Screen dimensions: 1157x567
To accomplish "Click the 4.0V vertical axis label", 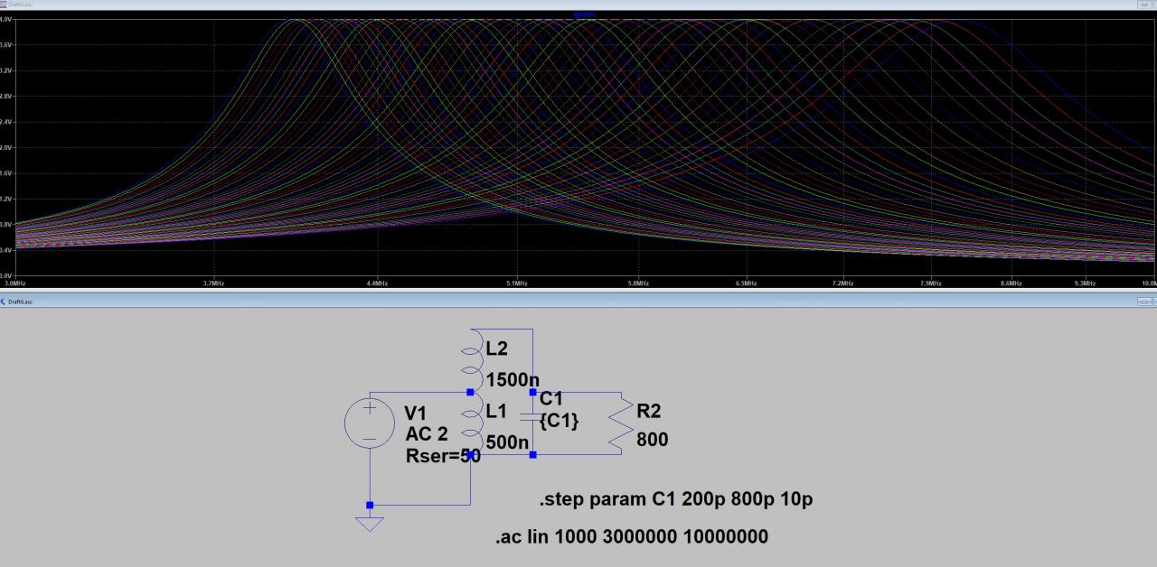I will [x=6, y=19].
